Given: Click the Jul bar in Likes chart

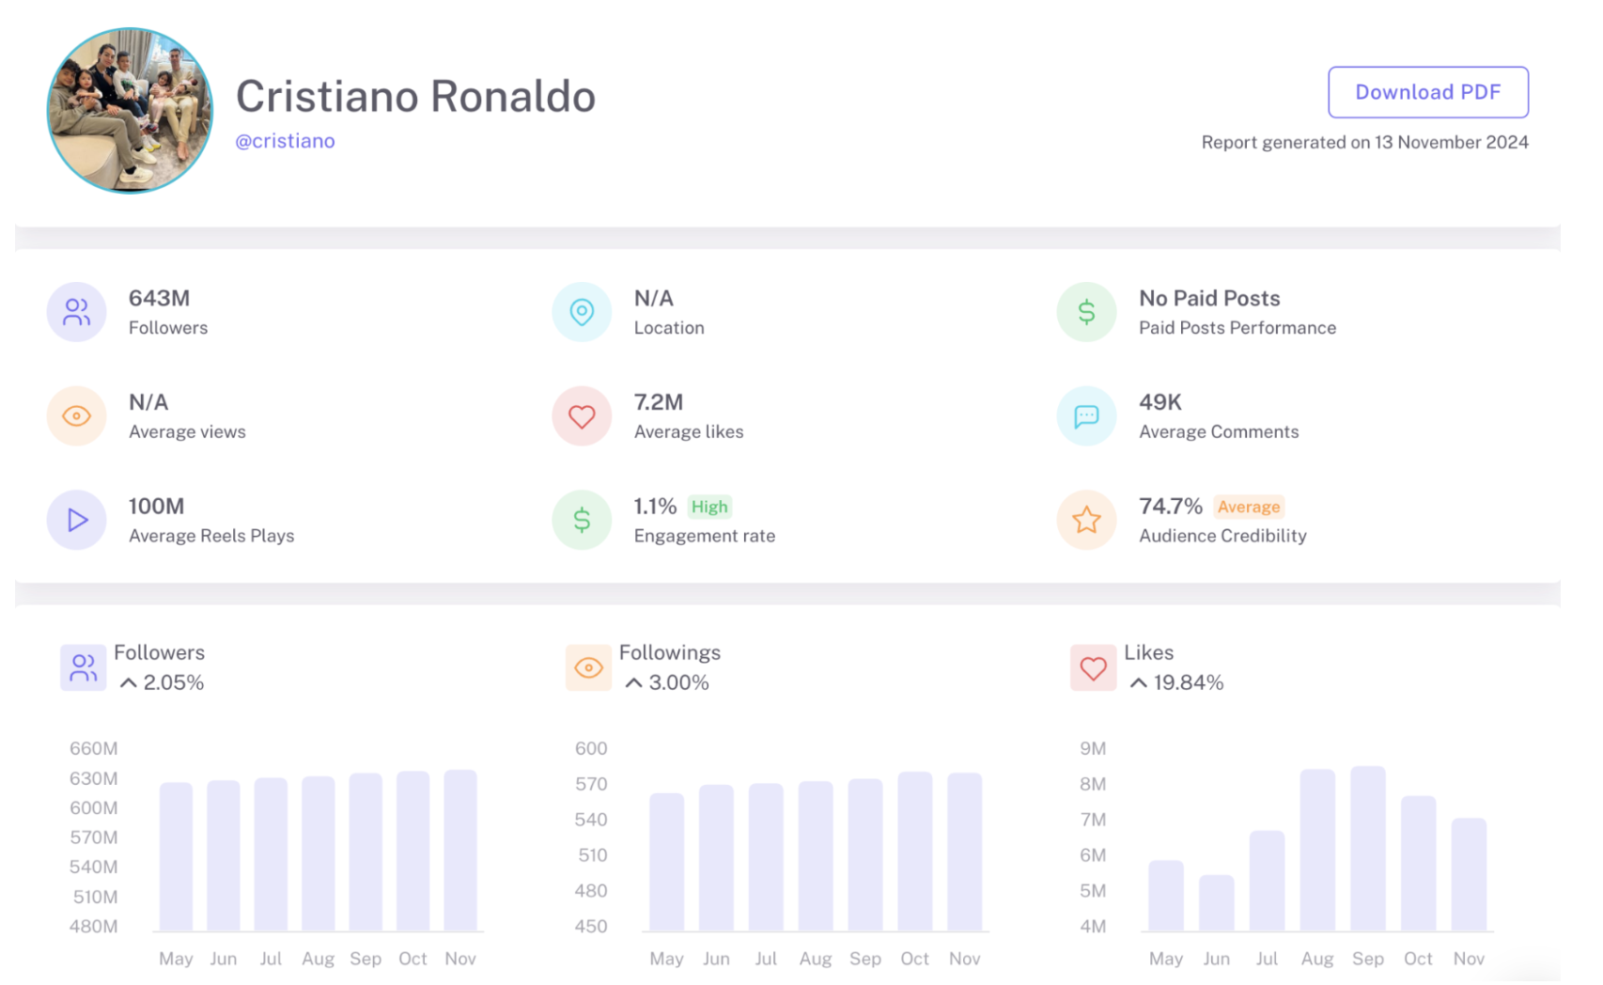Looking at the screenshot, I should pyautogui.click(x=1267, y=881).
